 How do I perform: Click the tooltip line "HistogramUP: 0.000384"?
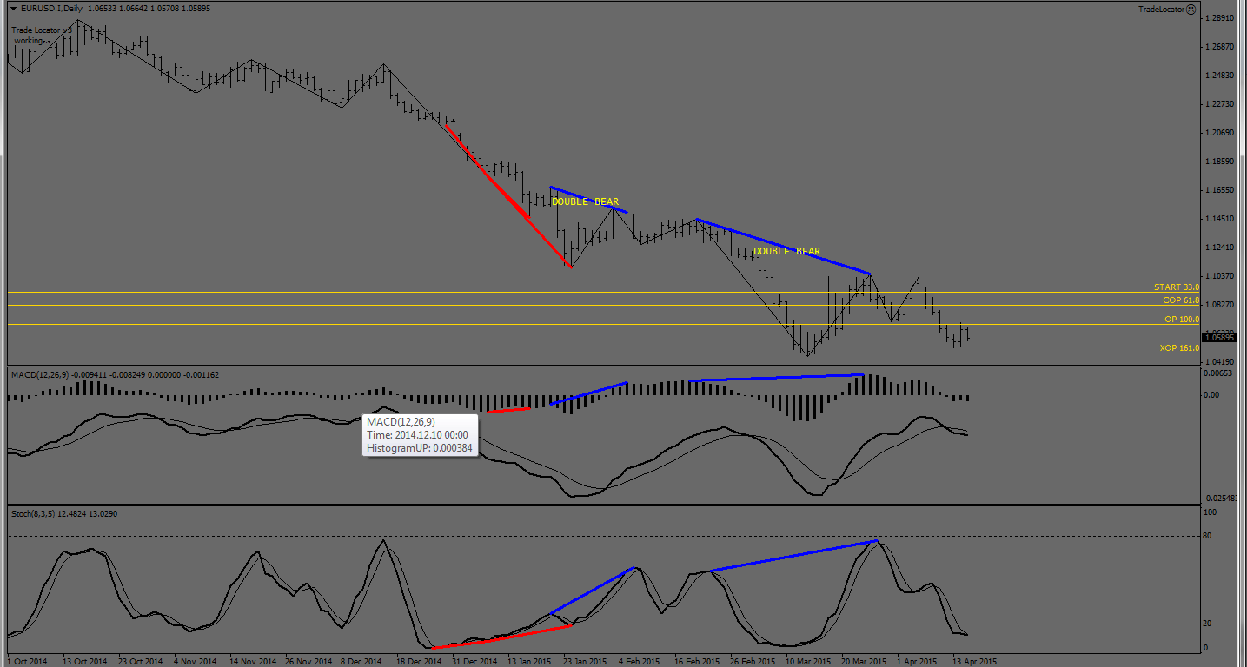(x=419, y=449)
